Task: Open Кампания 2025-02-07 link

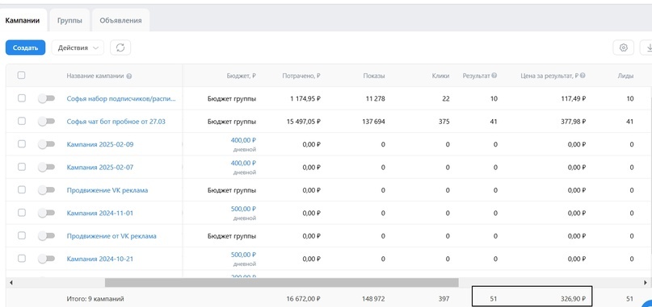Action: click(x=100, y=167)
